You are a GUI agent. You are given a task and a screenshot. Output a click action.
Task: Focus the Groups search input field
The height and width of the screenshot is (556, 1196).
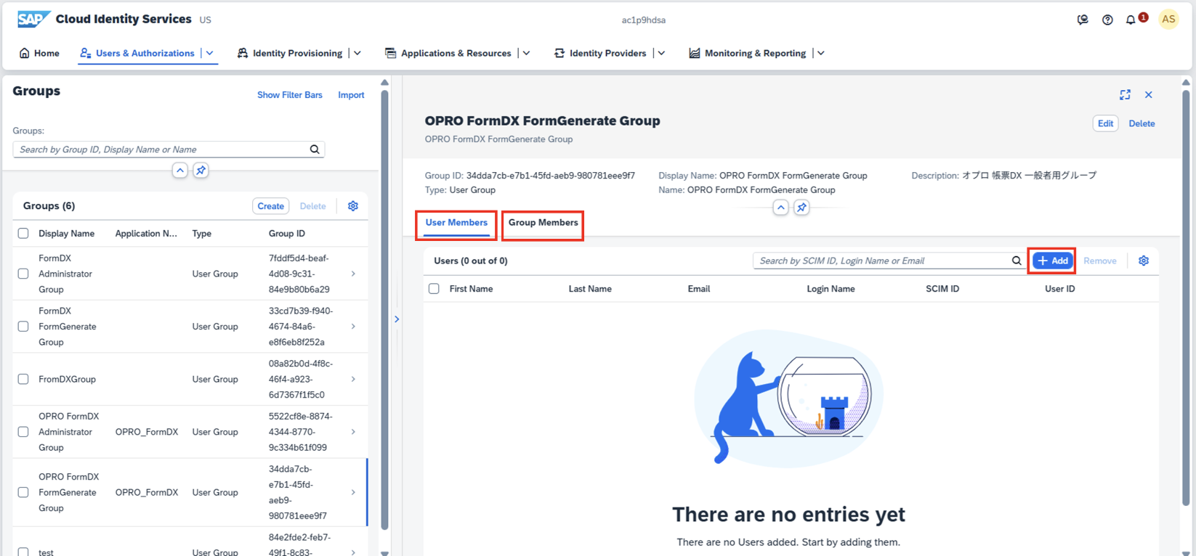[161, 150]
